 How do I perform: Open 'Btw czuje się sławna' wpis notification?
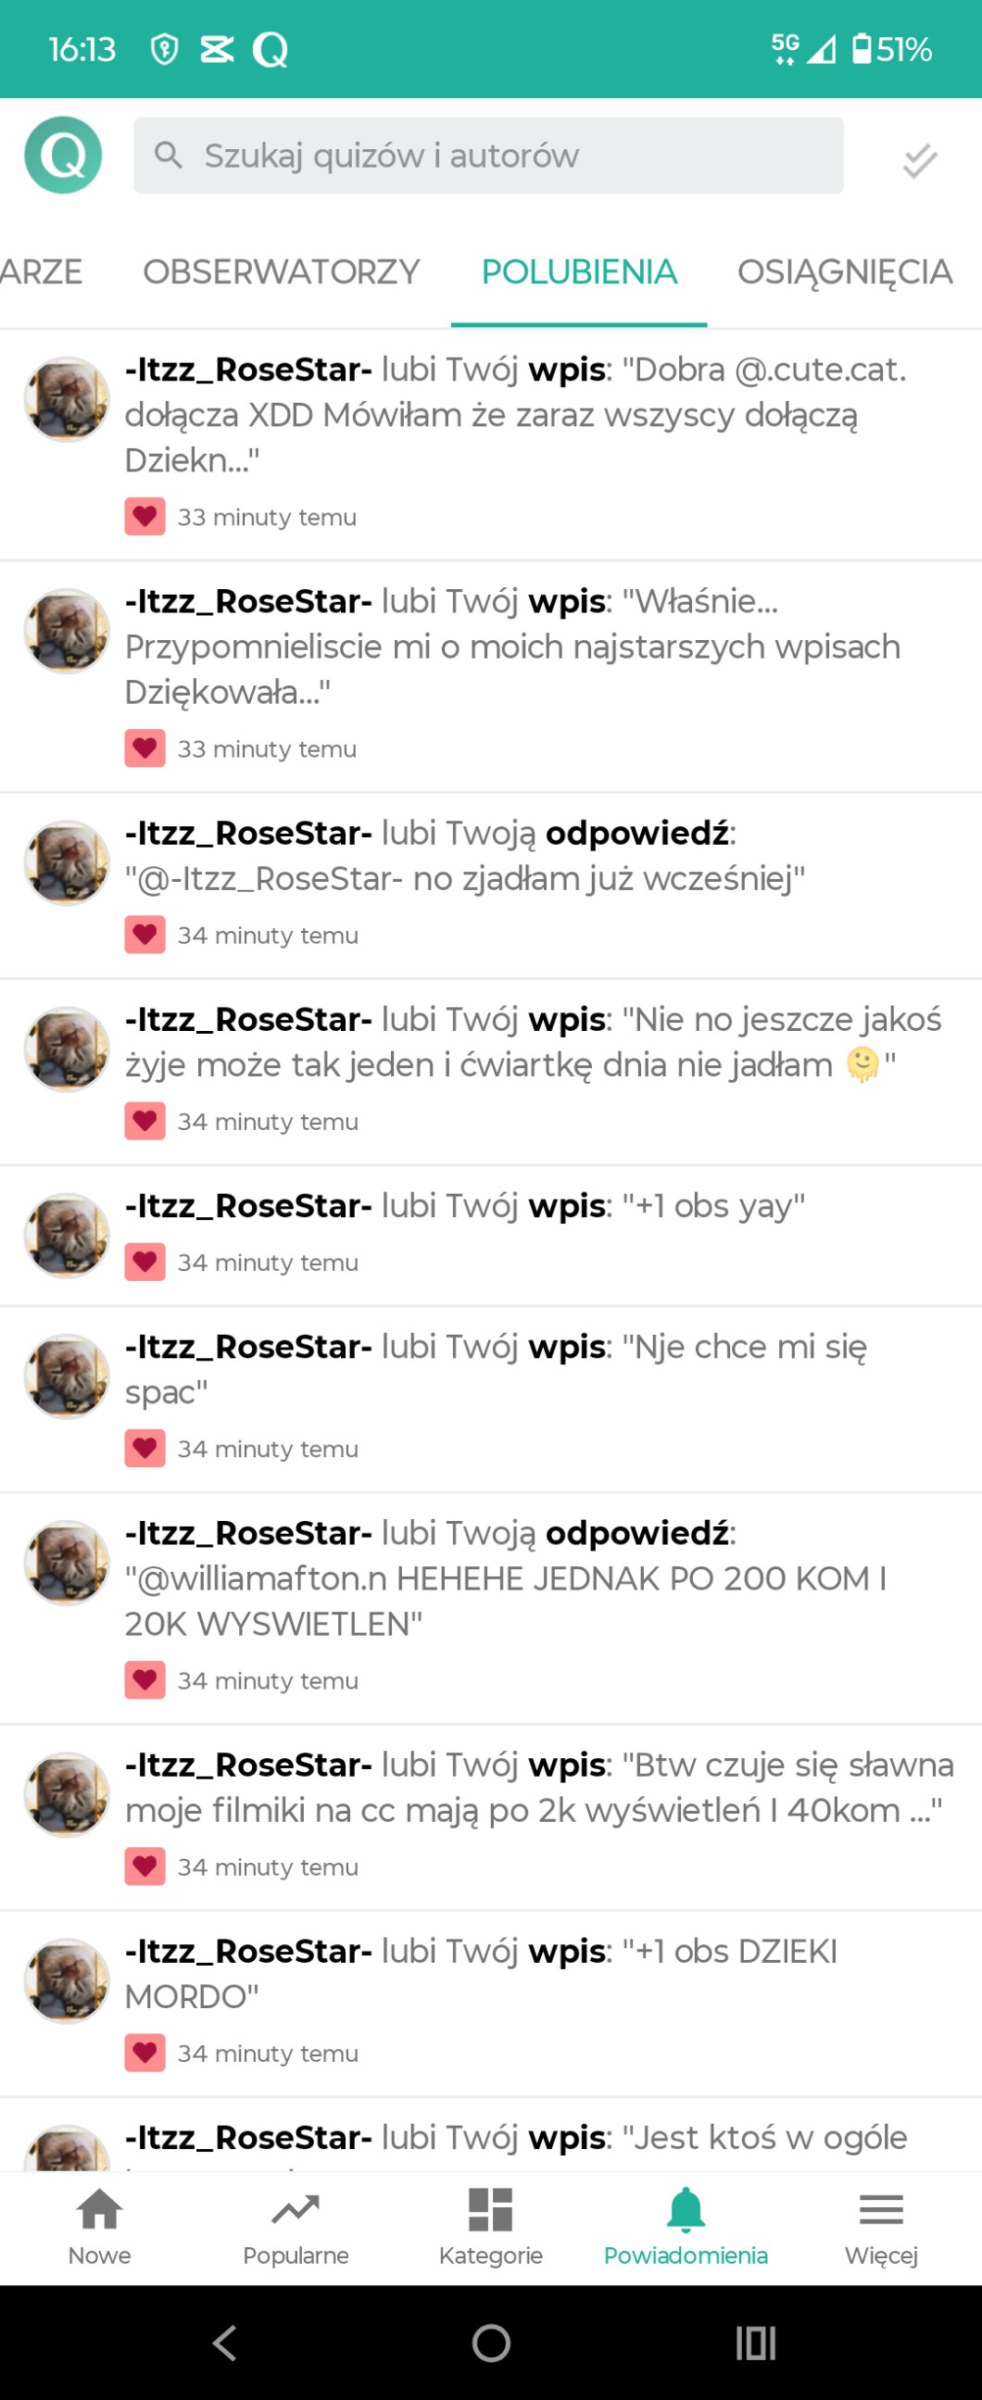point(491,1816)
